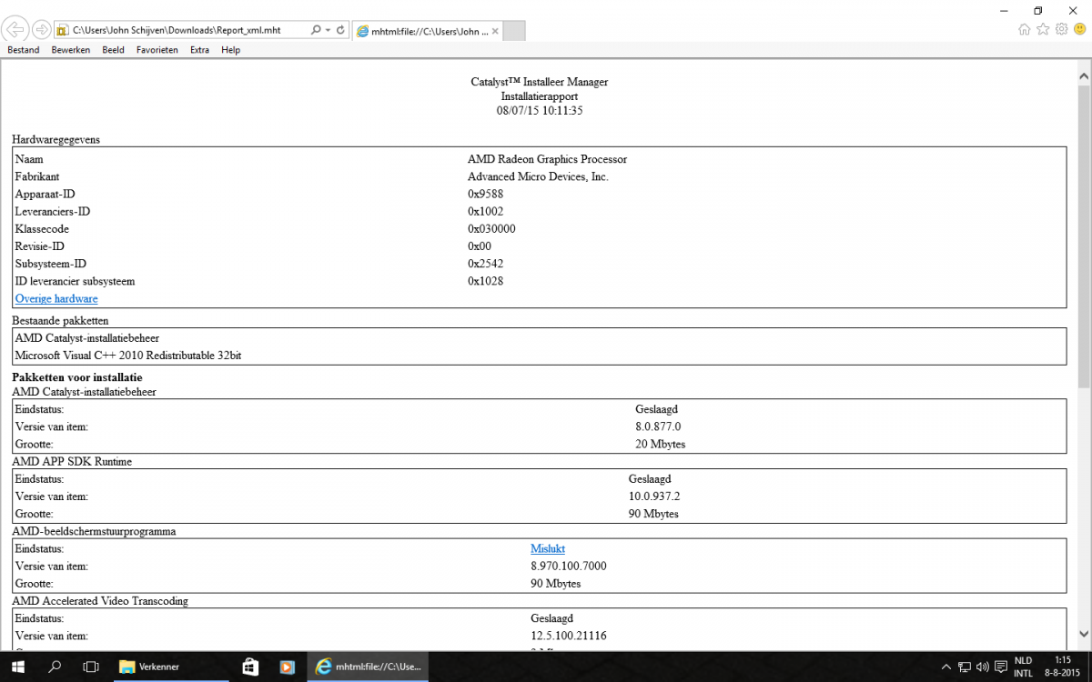The height and width of the screenshot is (682, 1092).
Task: Click the size value 20 Mbytes
Action: pyautogui.click(x=660, y=444)
